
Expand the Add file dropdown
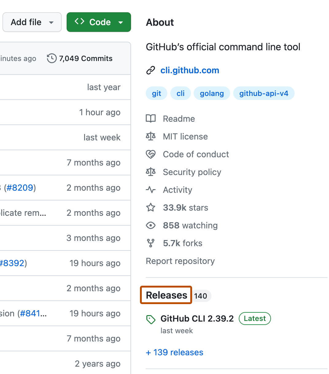click(32, 22)
